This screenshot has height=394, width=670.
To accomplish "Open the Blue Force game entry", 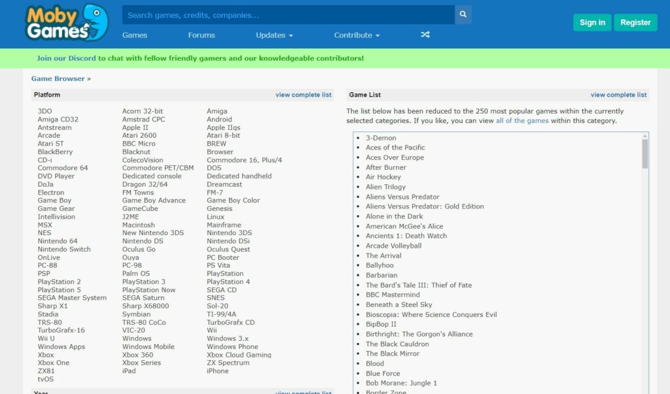I will click(383, 374).
